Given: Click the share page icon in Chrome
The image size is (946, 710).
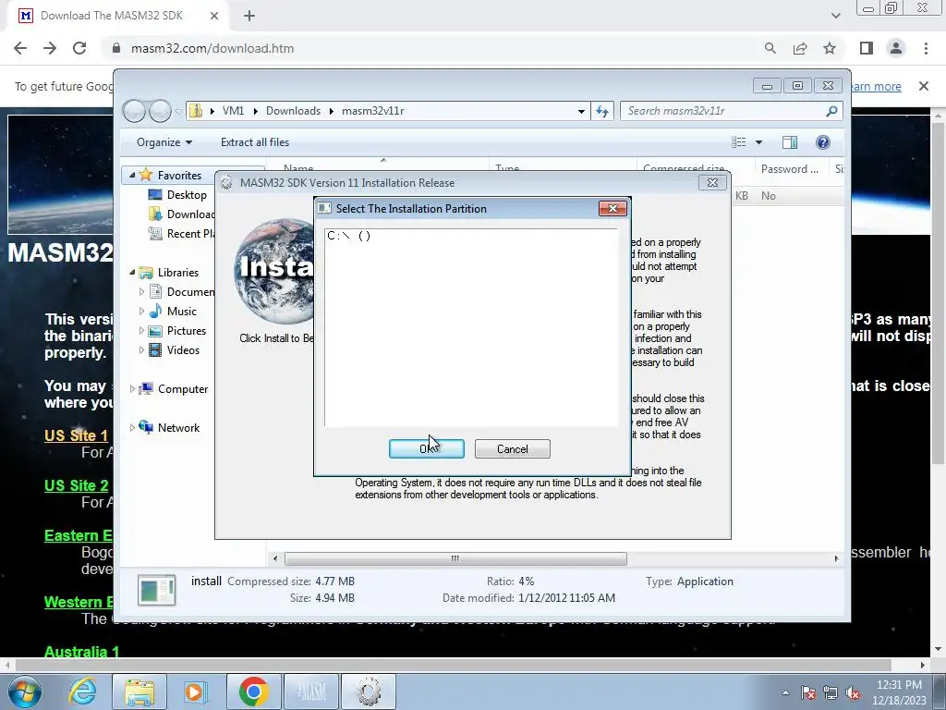Looking at the screenshot, I should pos(800,48).
